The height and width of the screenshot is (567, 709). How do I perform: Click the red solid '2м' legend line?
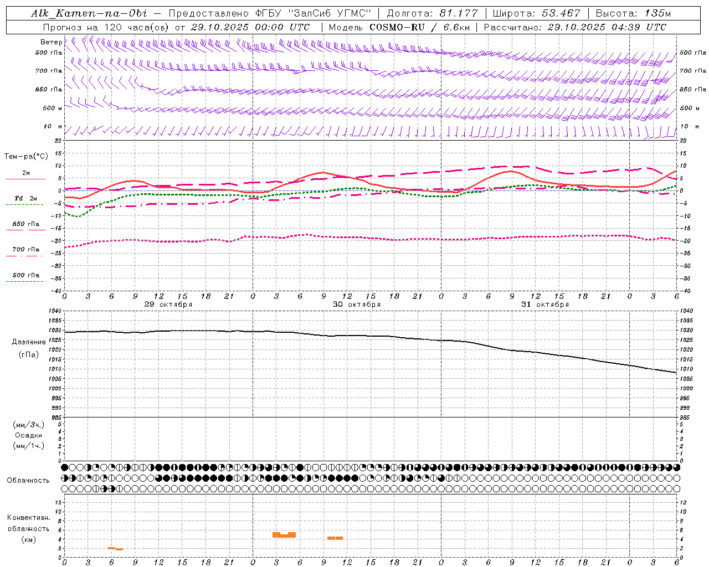pyautogui.click(x=25, y=179)
